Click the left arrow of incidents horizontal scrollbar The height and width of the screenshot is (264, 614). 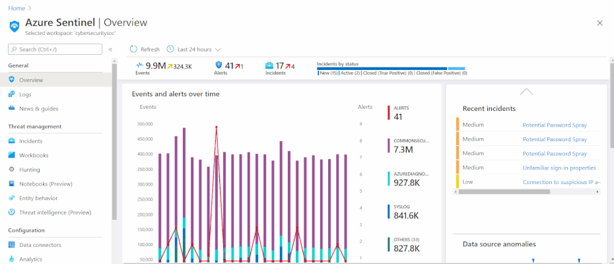(455, 192)
